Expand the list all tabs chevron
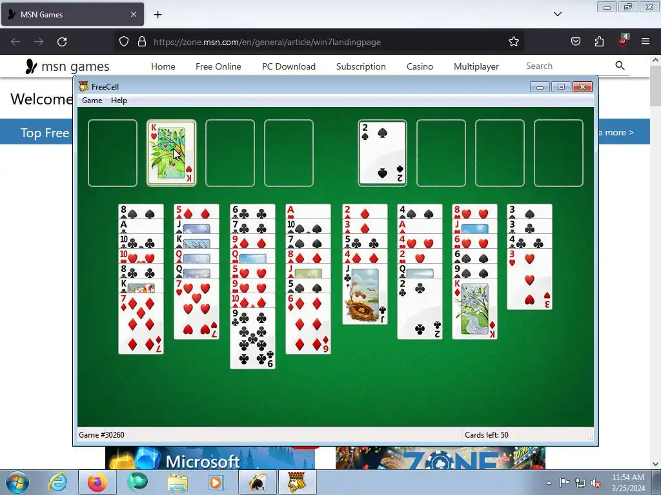 point(558,14)
